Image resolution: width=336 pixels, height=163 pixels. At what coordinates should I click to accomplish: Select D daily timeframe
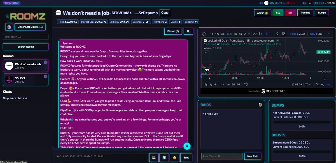pos(245,34)
